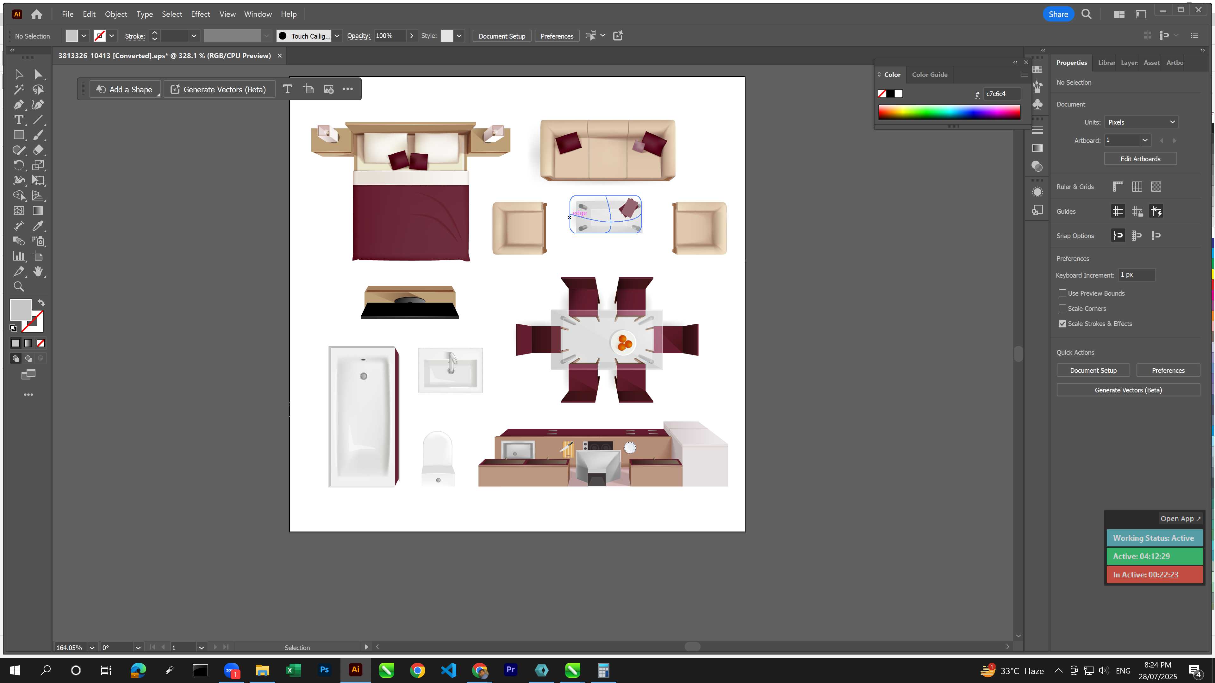
Task: Select the Type tool in toolbar
Action: (19, 120)
